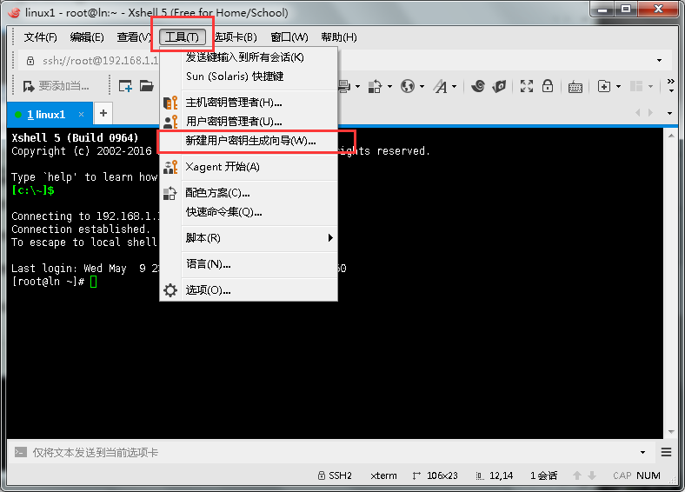Screen dimensions: 685x492
Task: Choose Xagent 开始(A)
Action: tap(249, 167)
